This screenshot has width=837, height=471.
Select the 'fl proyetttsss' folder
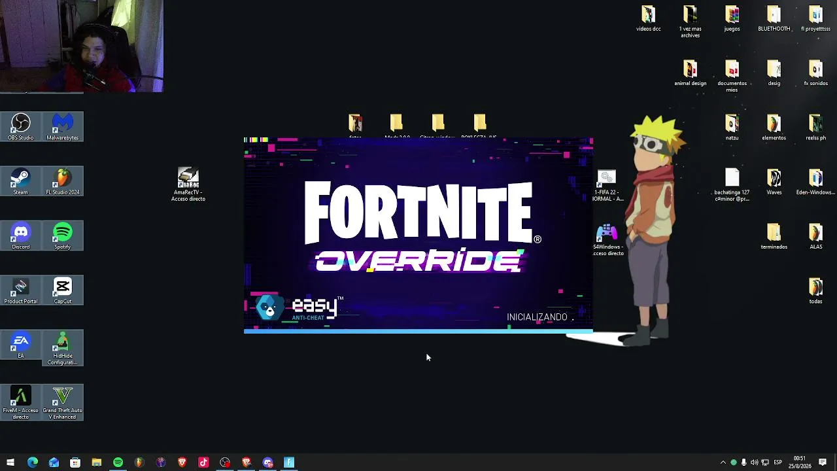pos(815,18)
